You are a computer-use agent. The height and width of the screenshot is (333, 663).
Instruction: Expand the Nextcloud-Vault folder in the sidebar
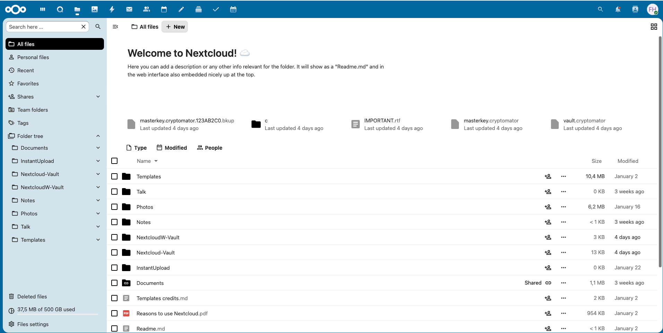pos(98,174)
